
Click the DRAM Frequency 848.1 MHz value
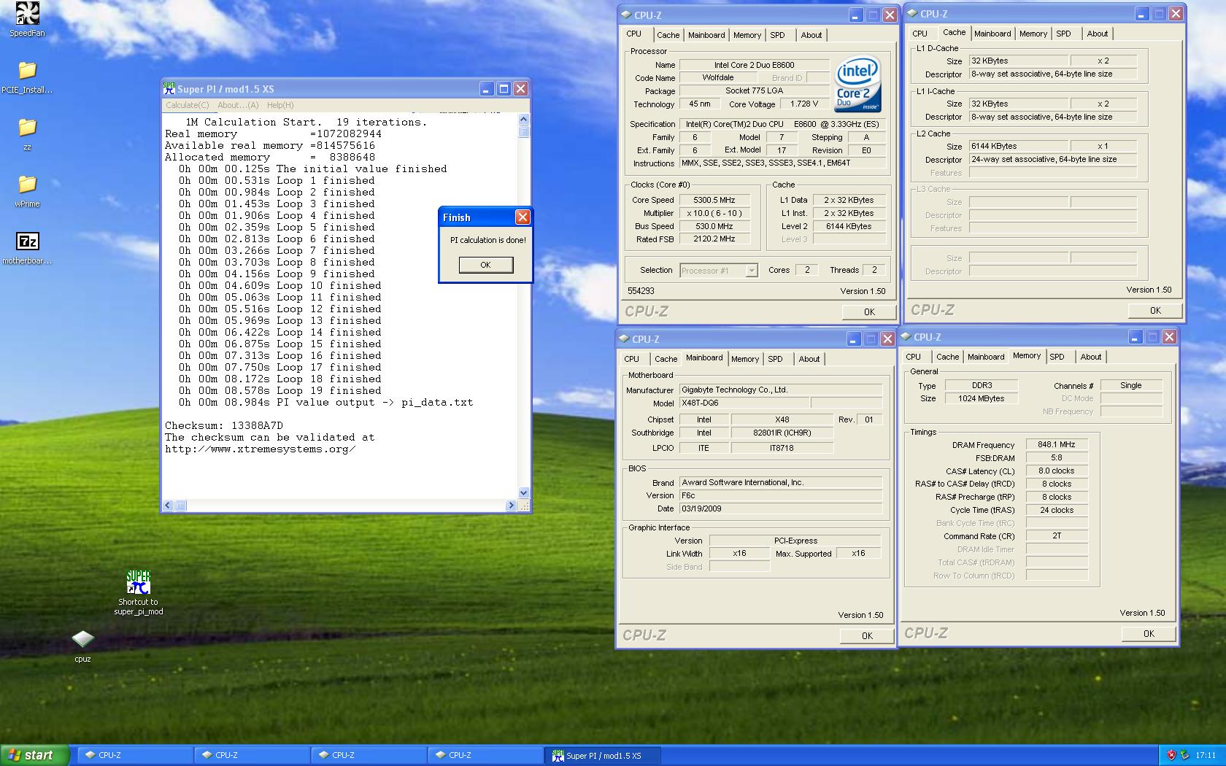click(1056, 444)
